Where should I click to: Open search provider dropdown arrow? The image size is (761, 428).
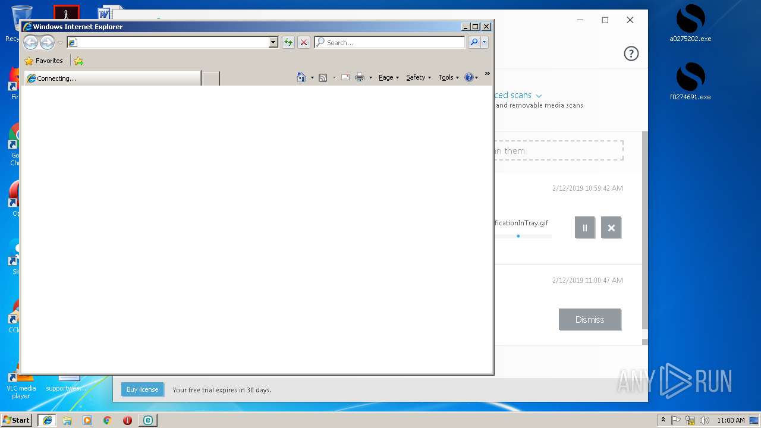(x=485, y=42)
